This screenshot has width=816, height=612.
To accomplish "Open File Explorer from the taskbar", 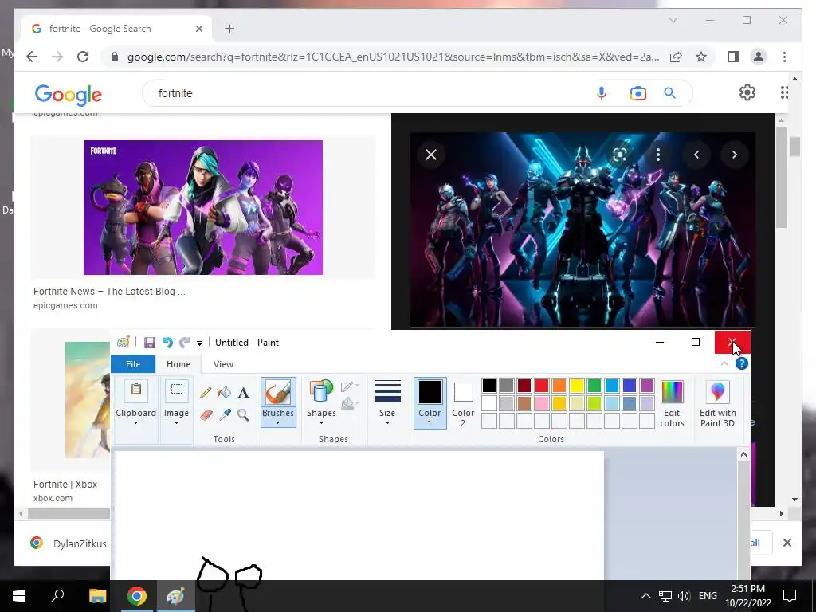I will tap(98, 596).
